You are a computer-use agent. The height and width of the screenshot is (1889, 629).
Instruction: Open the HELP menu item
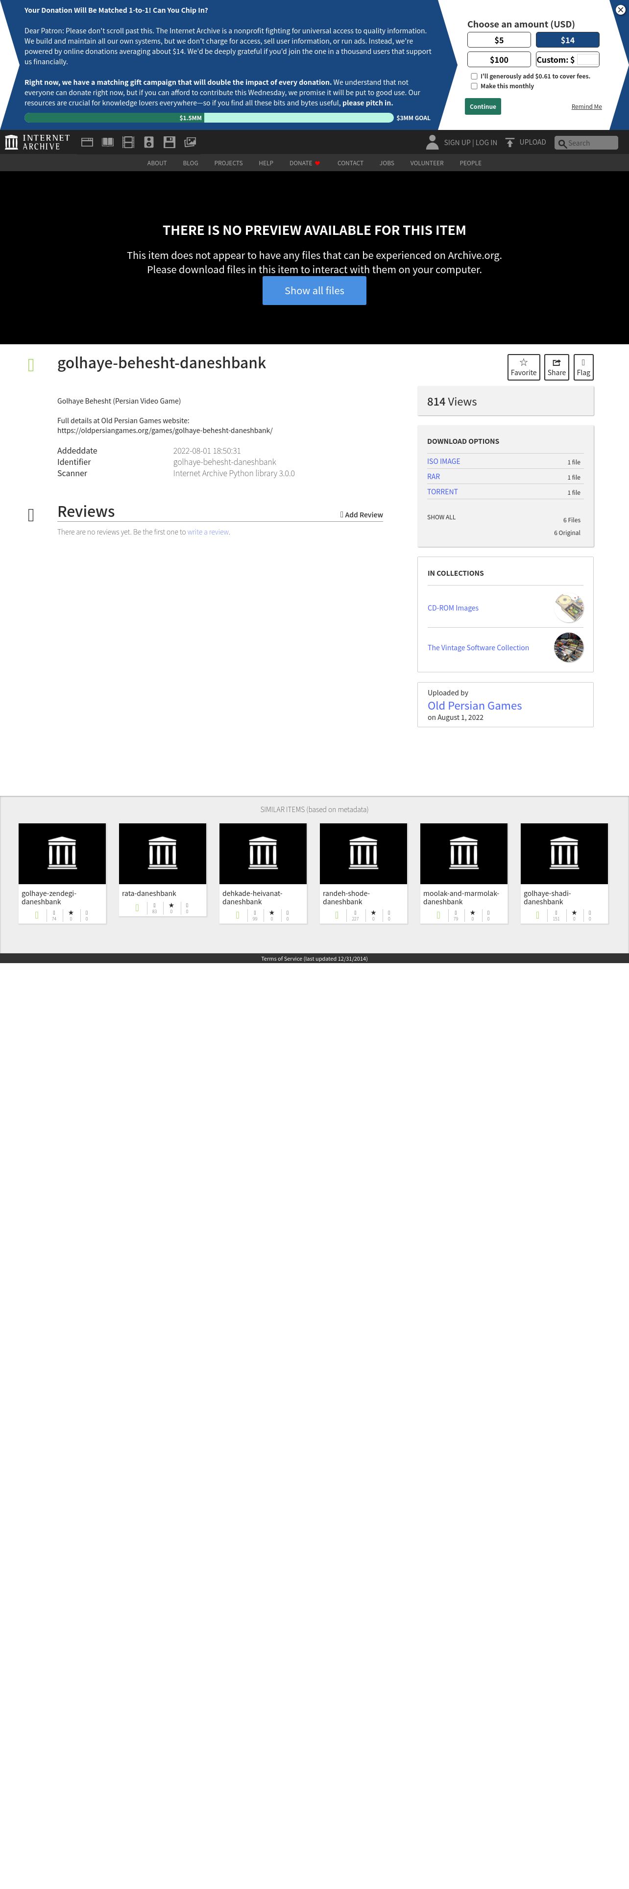(x=266, y=163)
